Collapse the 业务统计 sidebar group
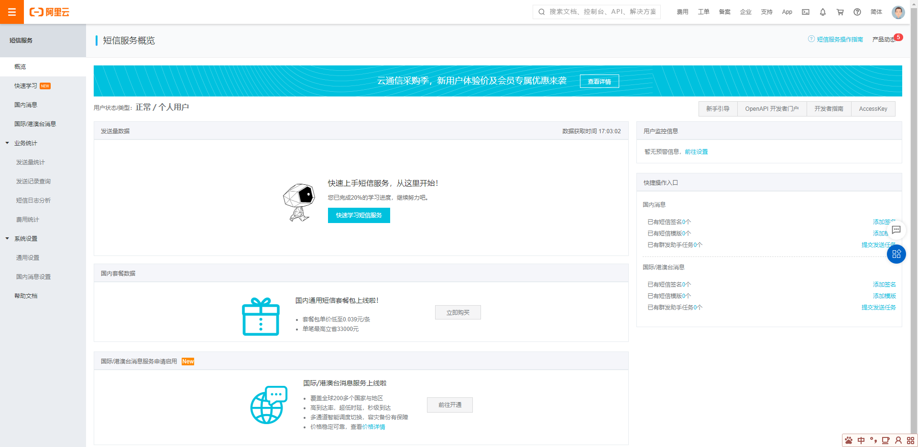The height and width of the screenshot is (447, 918). [x=7, y=143]
